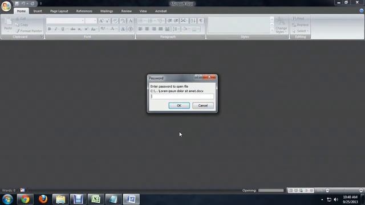This screenshot has width=365, height=205.
Task: Switch to the Mailings tab
Action: 107,11
